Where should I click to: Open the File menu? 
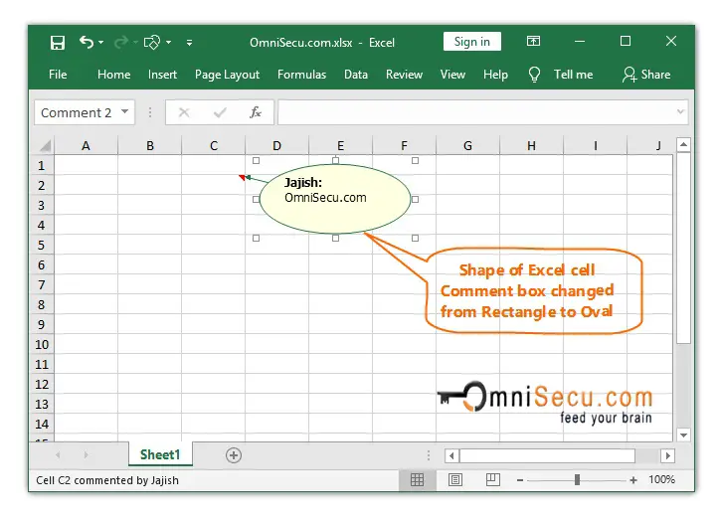click(58, 75)
